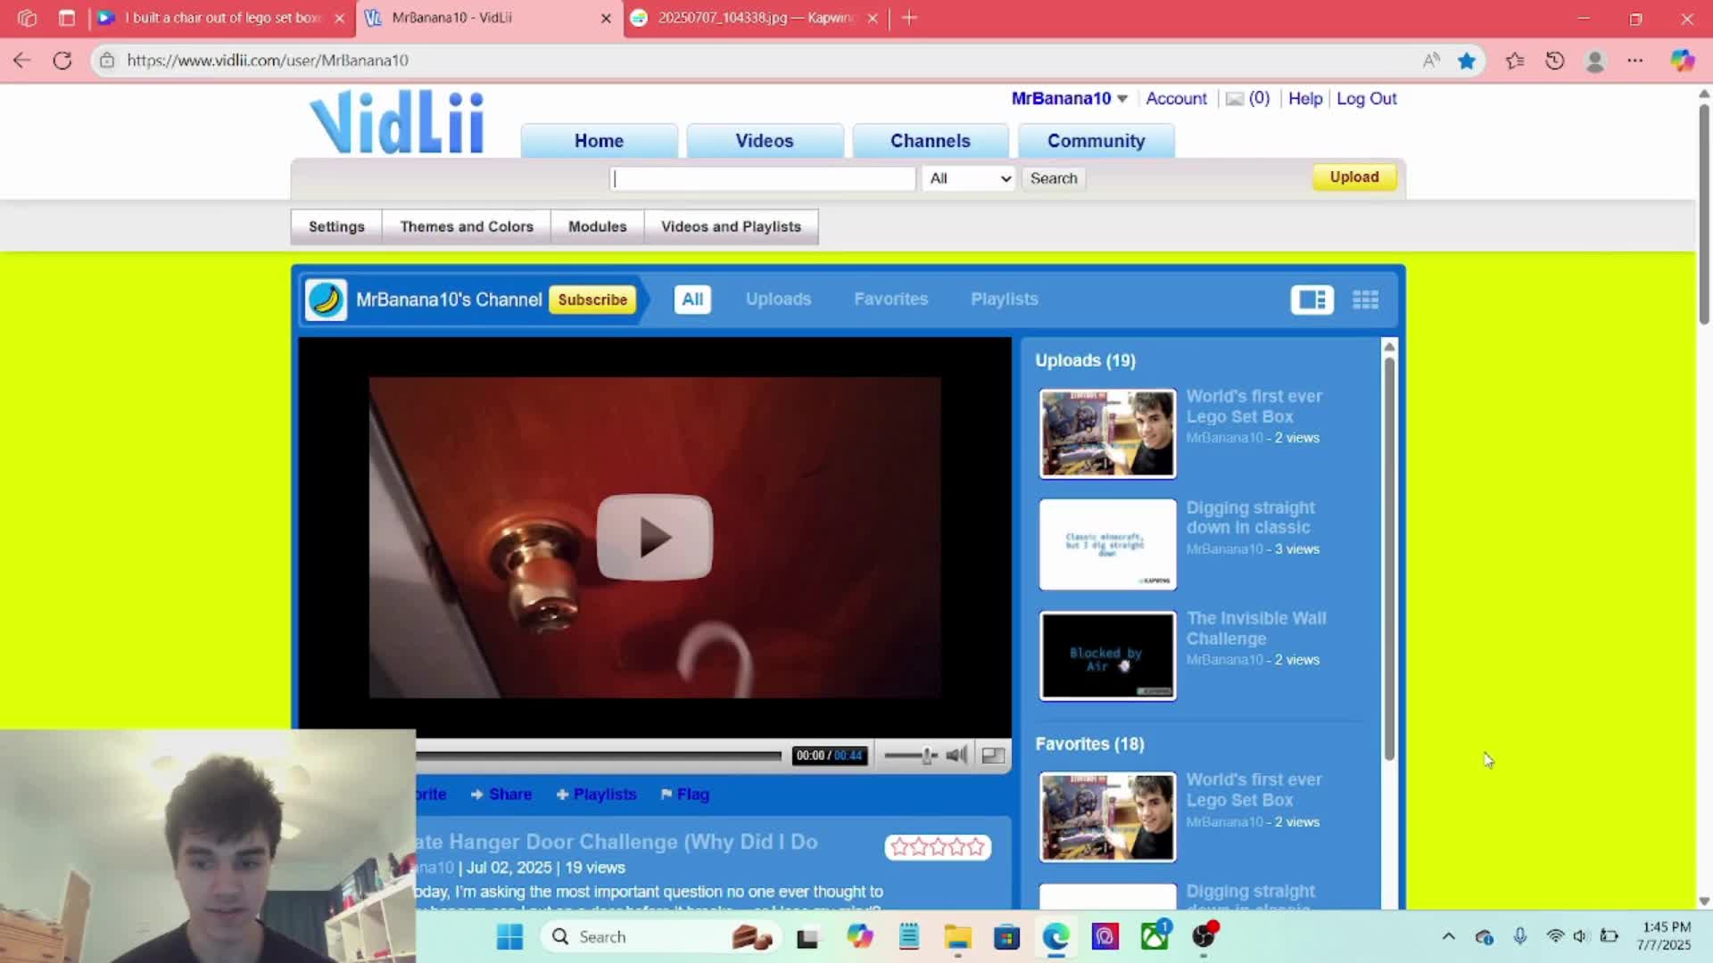Image resolution: width=1713 pixels, height=963 pixels.
Task: Click the Flag link below the video
Action: coord(684,794)
